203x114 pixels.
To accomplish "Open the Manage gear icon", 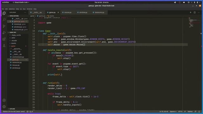I will coord(4,106).
